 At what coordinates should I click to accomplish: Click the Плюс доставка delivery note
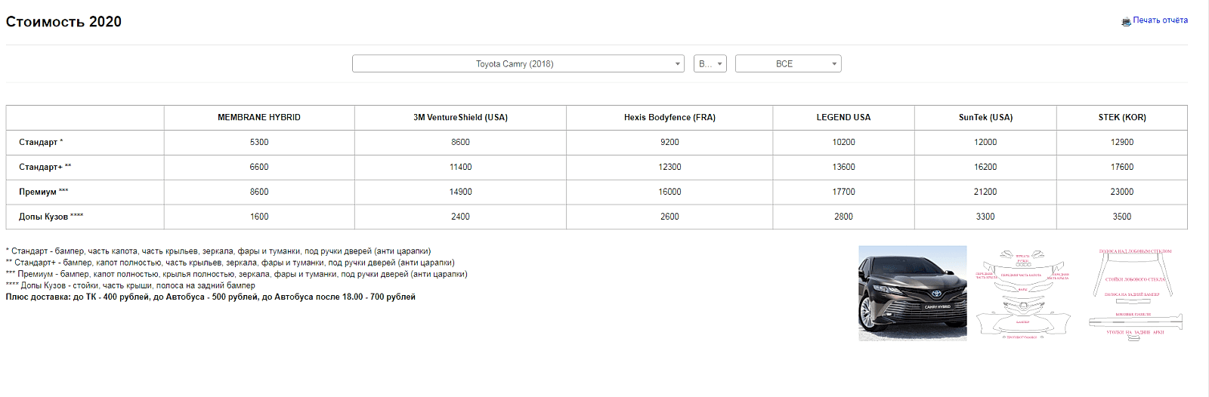coord(211,297)
